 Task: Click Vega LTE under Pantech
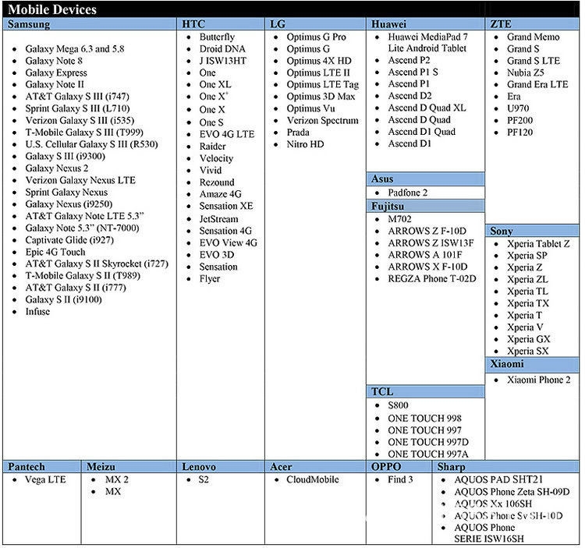pyautogui.click(x=45, y=479)
